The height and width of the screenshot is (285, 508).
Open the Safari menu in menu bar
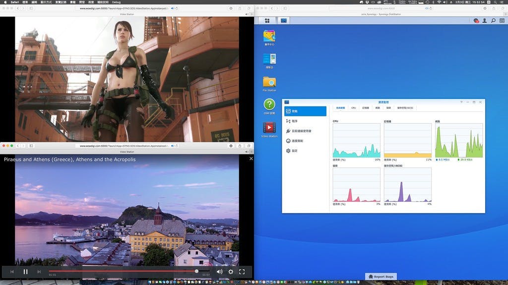pyautogui.click(x=15, y=2)
